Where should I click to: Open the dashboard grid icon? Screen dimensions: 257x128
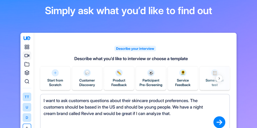tap(27, 47)
